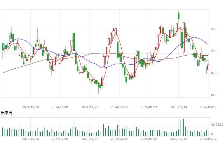Select the 2025/02/14 date under the volume chart
The height and width of the screenshot is (144, 223).
tap(179, 139)
